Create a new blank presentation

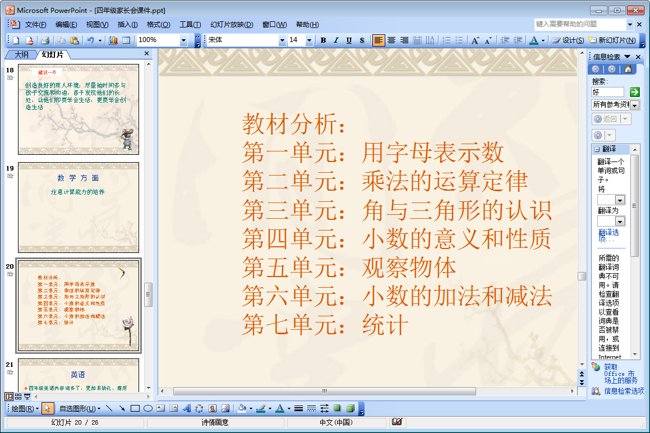(x=16, y=40)
